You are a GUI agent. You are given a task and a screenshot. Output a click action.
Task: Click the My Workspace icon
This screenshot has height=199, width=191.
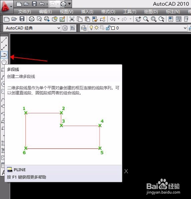(x=73, y=28)
